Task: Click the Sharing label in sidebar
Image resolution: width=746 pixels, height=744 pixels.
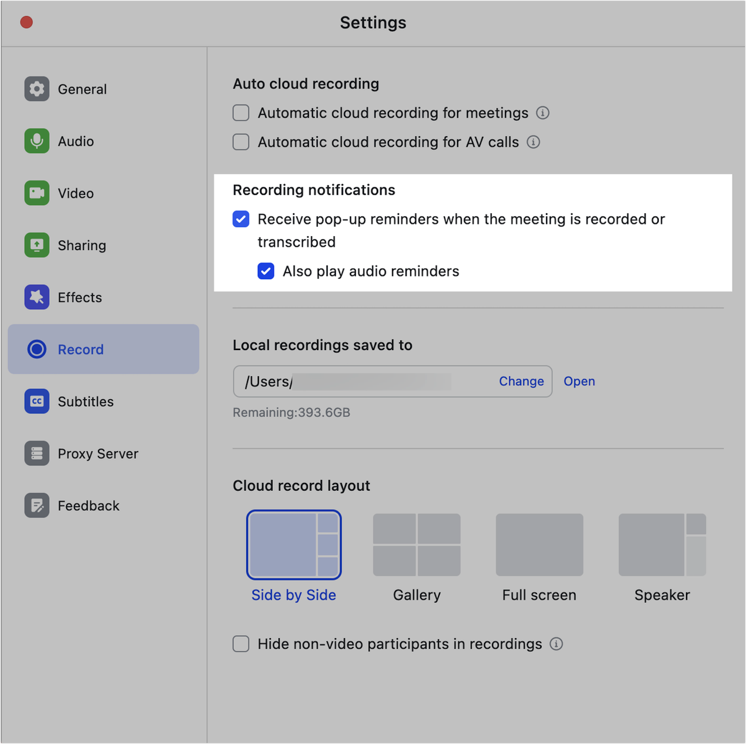Action: [82, 245]
